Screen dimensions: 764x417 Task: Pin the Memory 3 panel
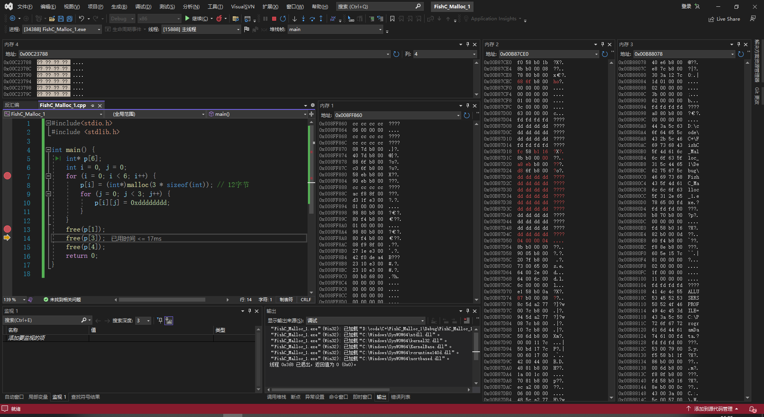[739, 45]
